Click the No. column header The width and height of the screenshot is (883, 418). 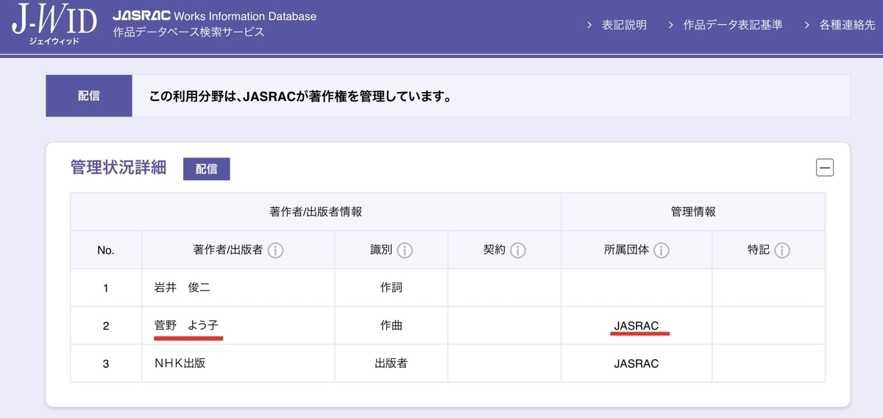106,250
